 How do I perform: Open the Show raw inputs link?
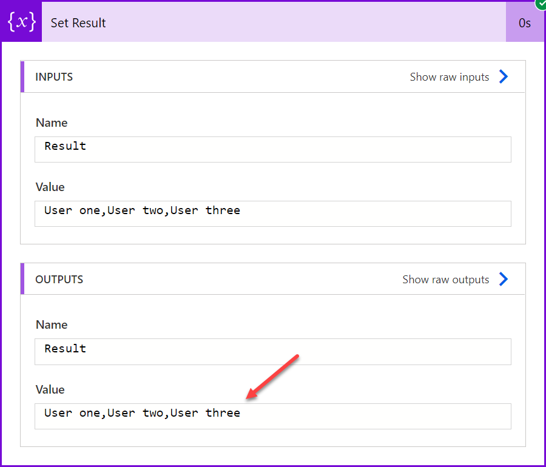[x=449, y=77]
